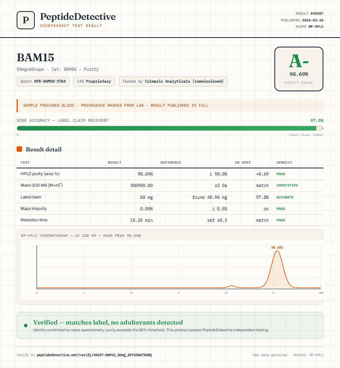Select the Mass (ESI-MS [M+H]) row label
This screenshot has height=368, width=340.
click(x=42, y=185)
